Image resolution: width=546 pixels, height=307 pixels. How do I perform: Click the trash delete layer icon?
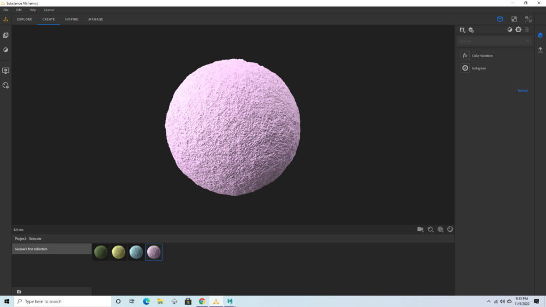[527, 30]
